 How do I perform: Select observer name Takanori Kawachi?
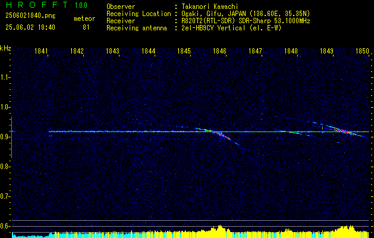[210, 7]
